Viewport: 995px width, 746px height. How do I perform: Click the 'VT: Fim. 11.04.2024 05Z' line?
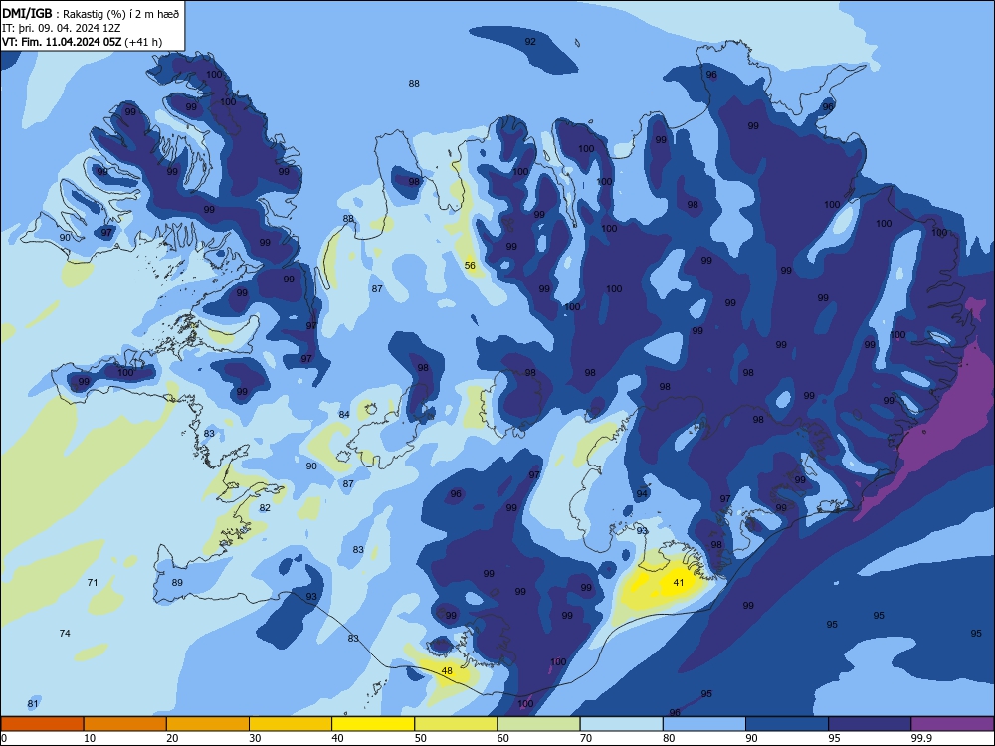[62, 42]
